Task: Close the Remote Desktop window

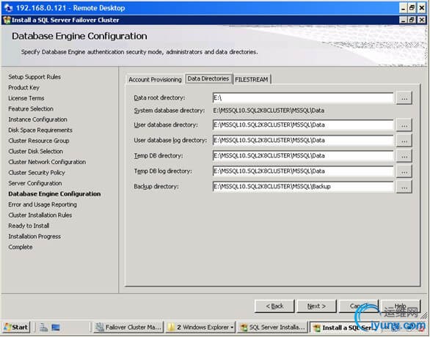Action: tap(421, 8)
